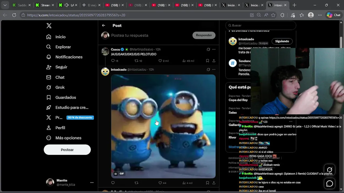Open more options on intoxicado's post
The width and height of the screenshot is (344, 193).
pos(214,69)
